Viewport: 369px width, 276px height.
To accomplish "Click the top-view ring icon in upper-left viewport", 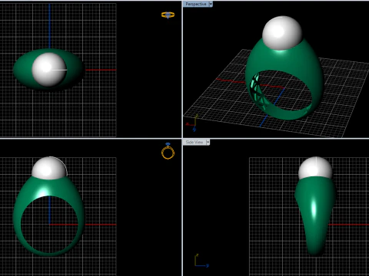I will pos(168,15).
